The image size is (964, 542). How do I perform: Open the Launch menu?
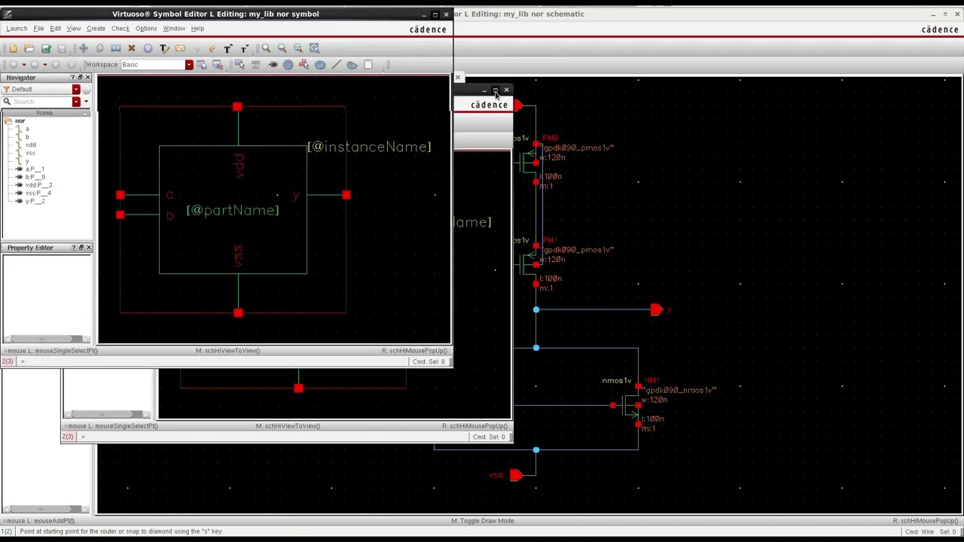tap(17, 29)
